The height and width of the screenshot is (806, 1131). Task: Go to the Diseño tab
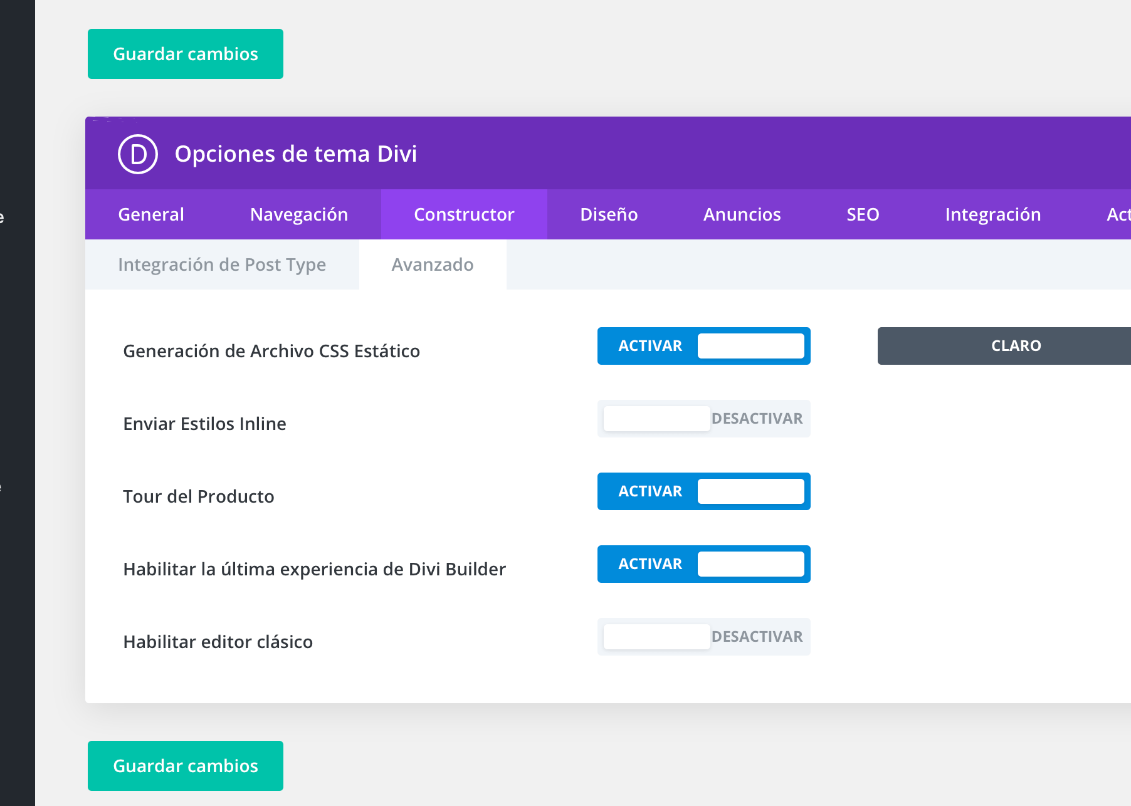coord(609,214)
